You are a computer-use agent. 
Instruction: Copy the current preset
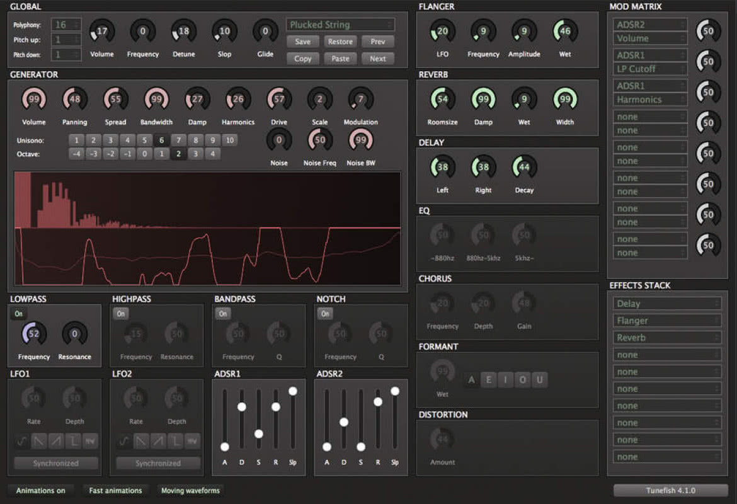(303, 59)
